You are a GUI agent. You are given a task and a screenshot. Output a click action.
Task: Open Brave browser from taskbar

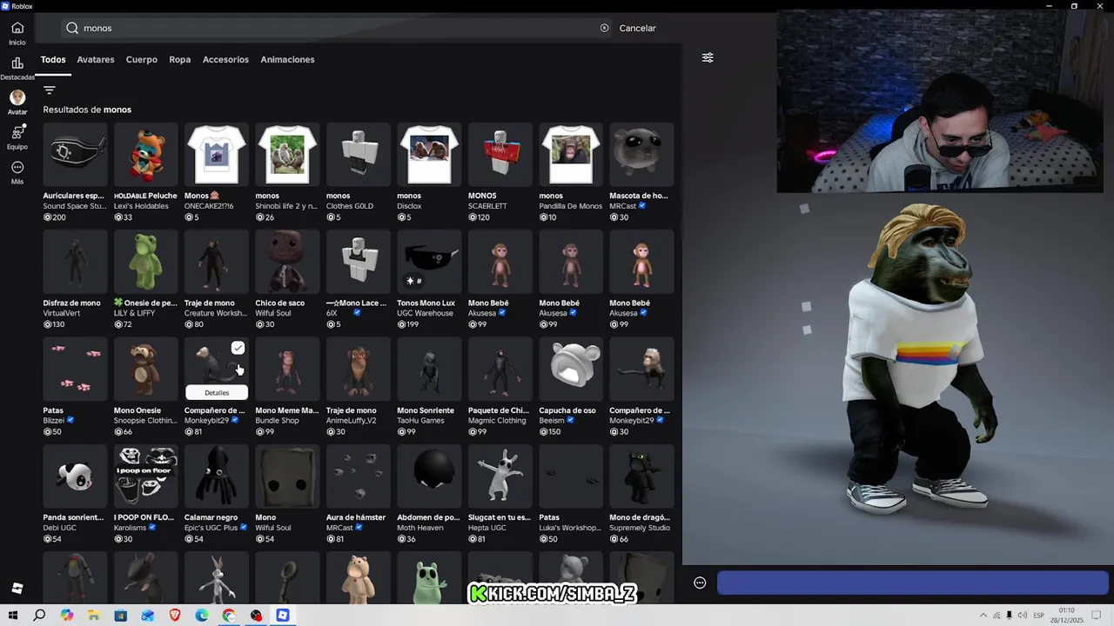(175, 616)
